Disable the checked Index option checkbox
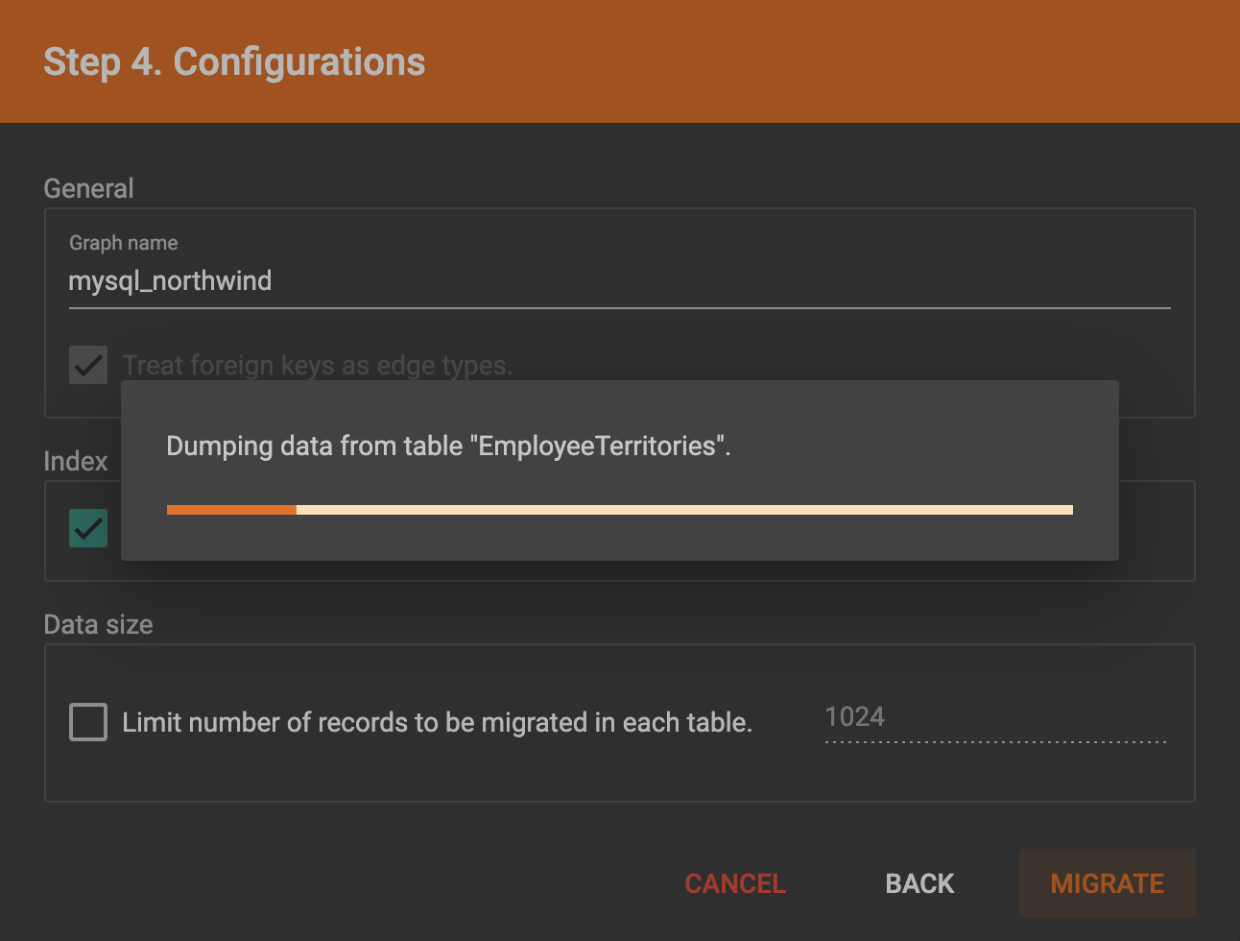 pyautogui.click(x=87, y=529)
